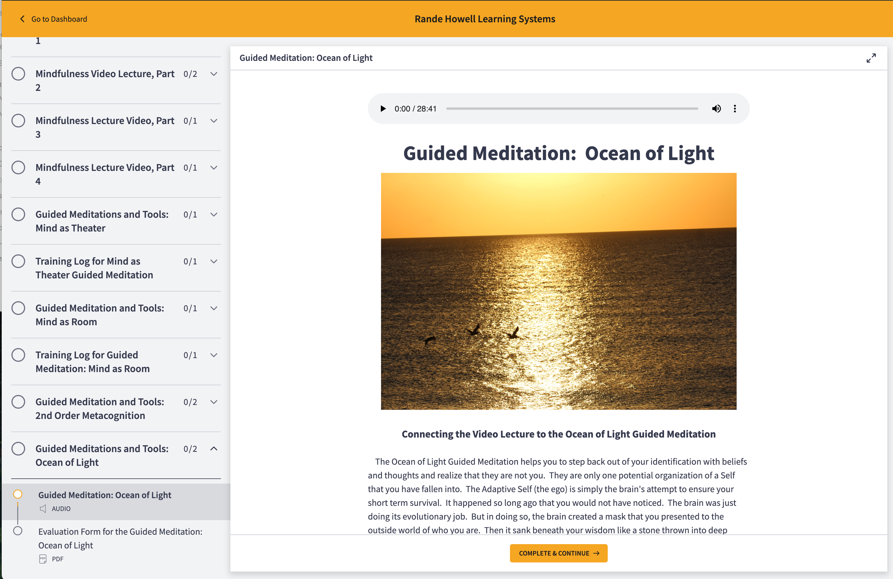This screenshot has height=579, width=893.
Task: Expand Guided Meditation Mind as Room section
Action: (214, 308)
